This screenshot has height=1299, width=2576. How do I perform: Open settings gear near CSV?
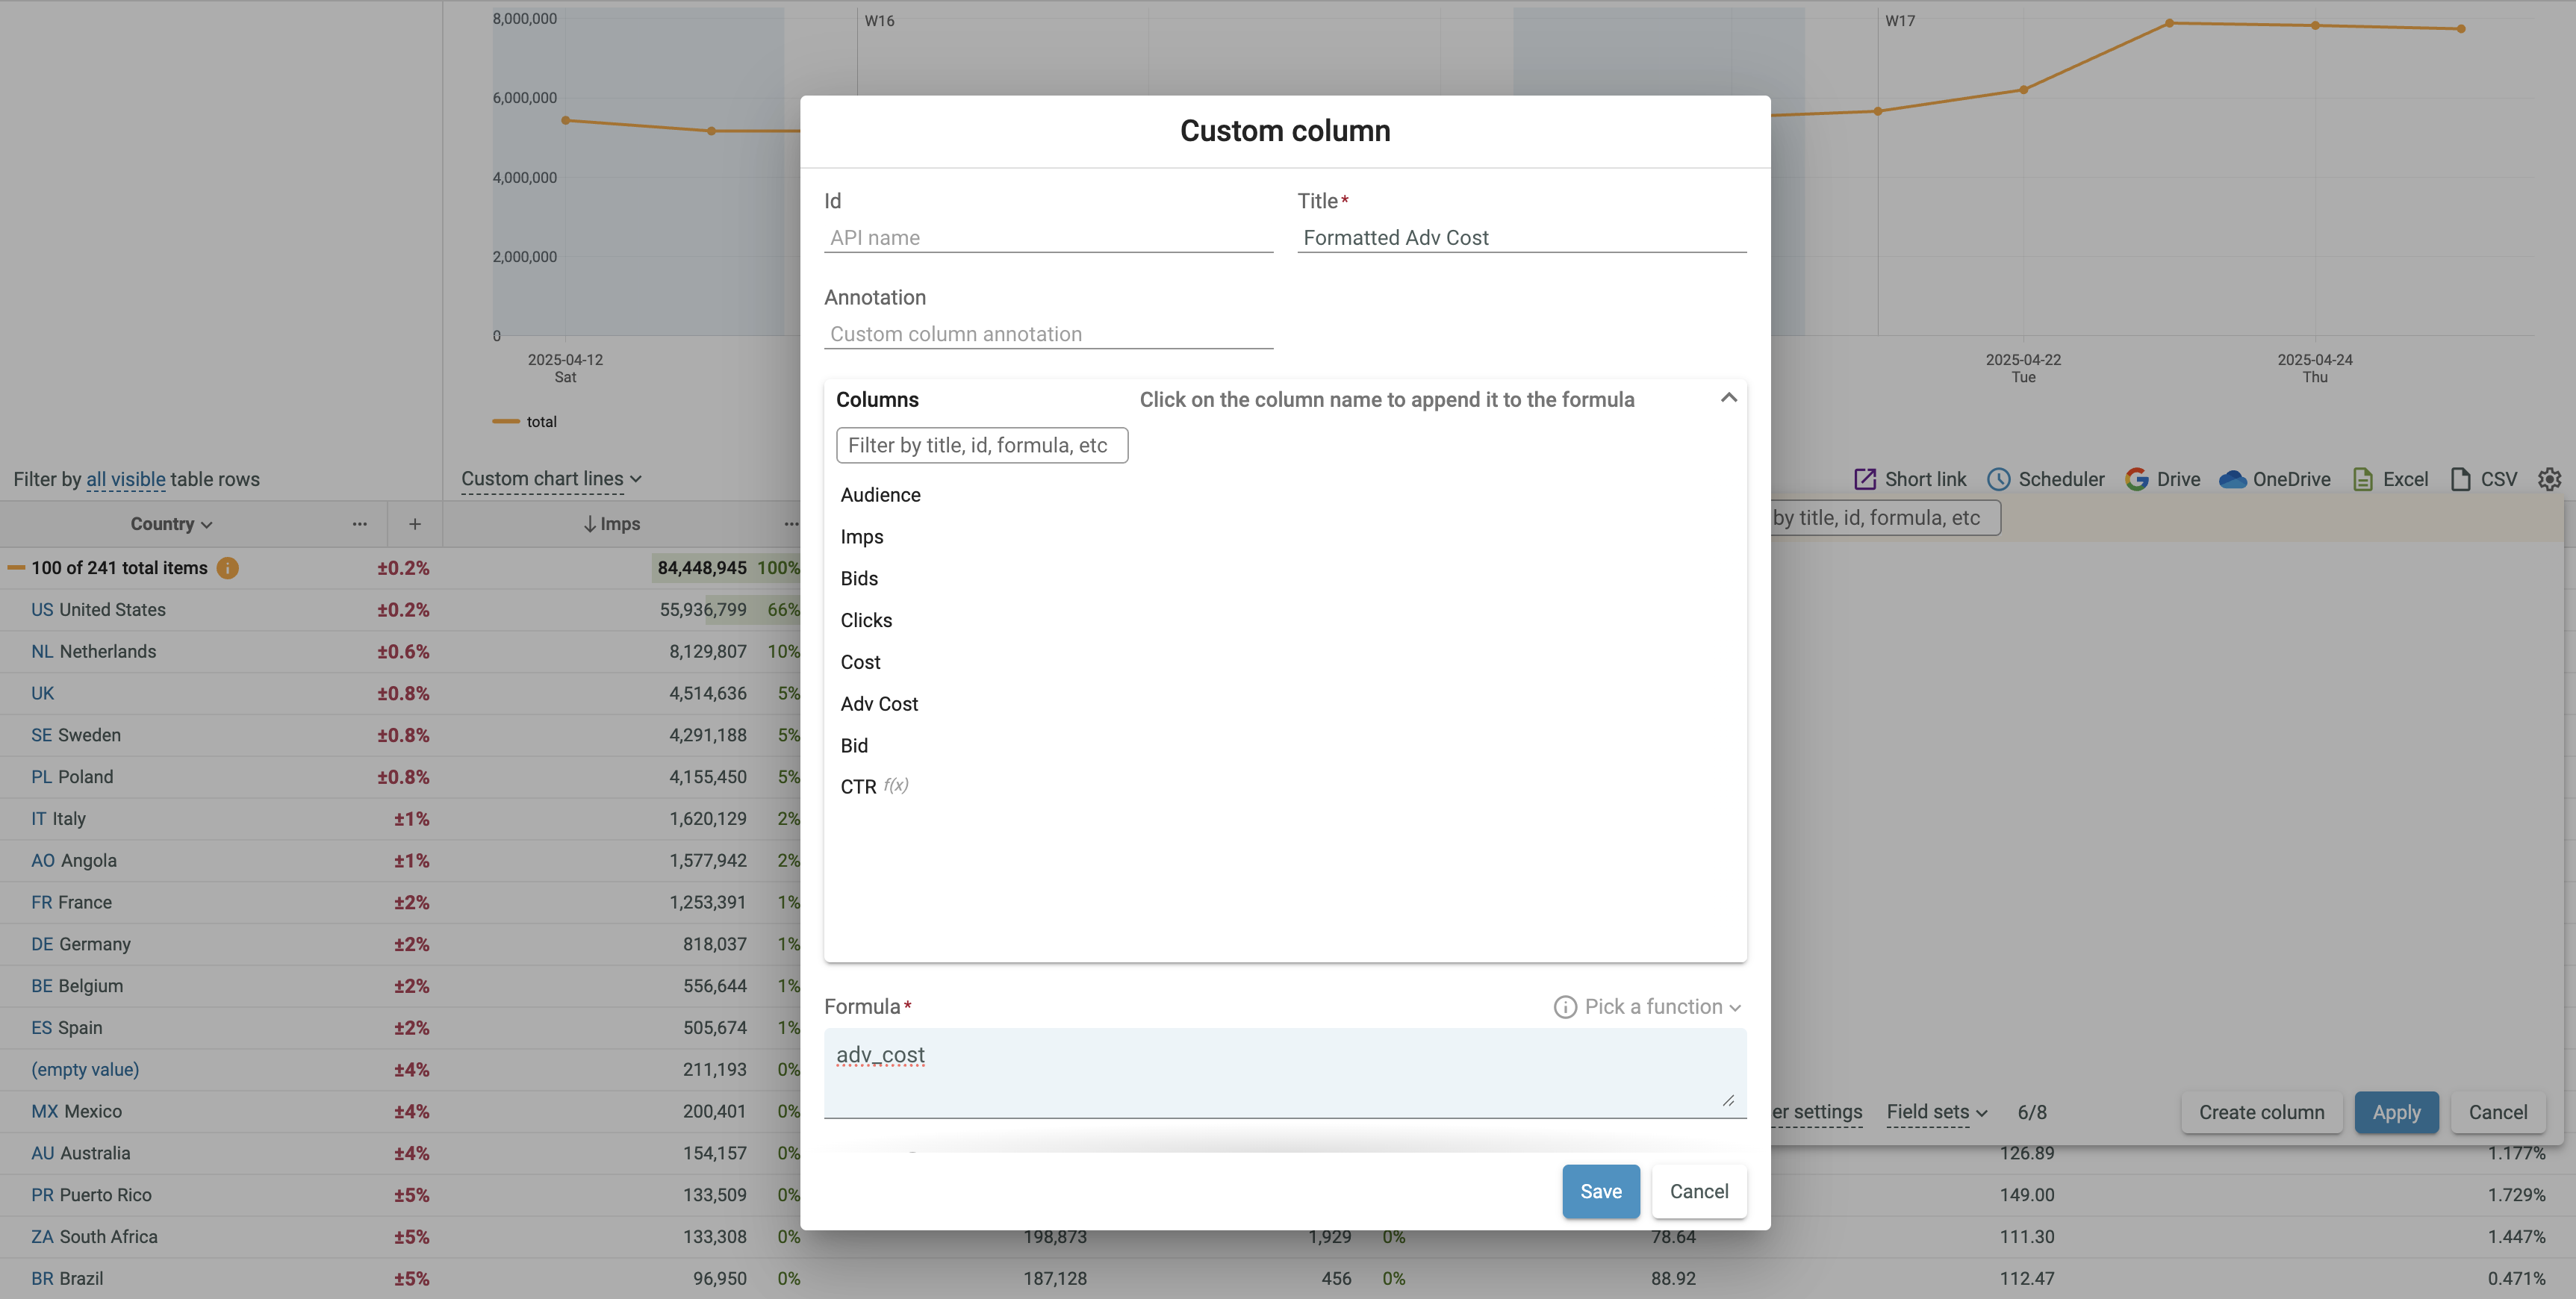click(x=2549, y=479)
